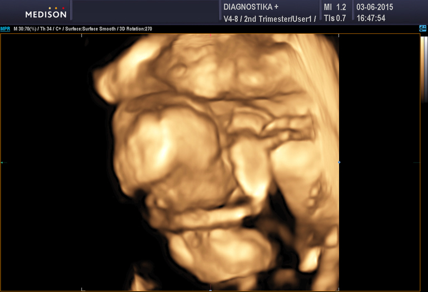The height and width of the screenshot is (292, 428).
Task: Click the MPR mode label
Action: coord(5,28)
